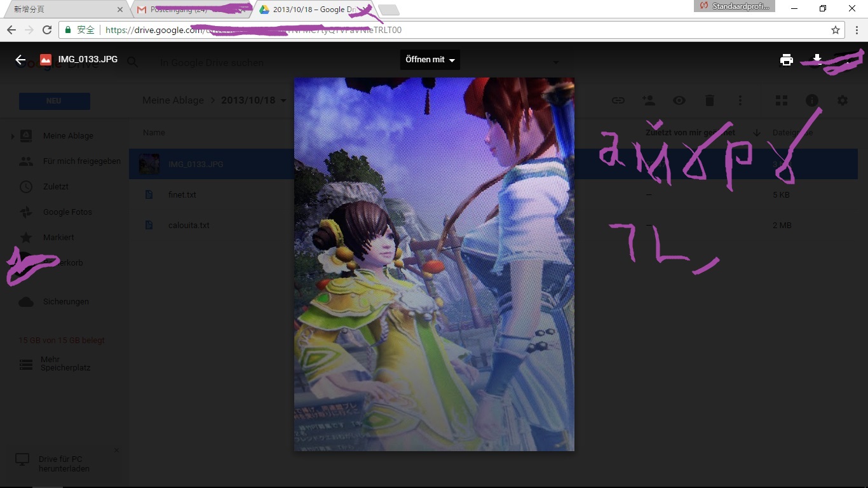Toggle the info details panel icon
Viewport: 868px width, 488px height.
[812, 100]
